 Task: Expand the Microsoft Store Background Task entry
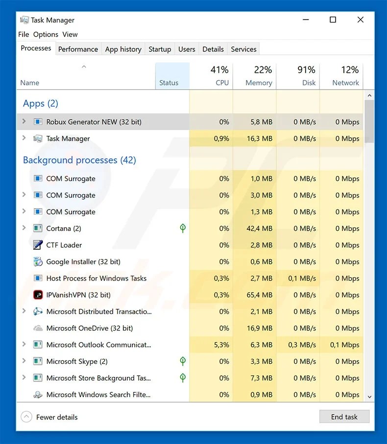[24, 377]
